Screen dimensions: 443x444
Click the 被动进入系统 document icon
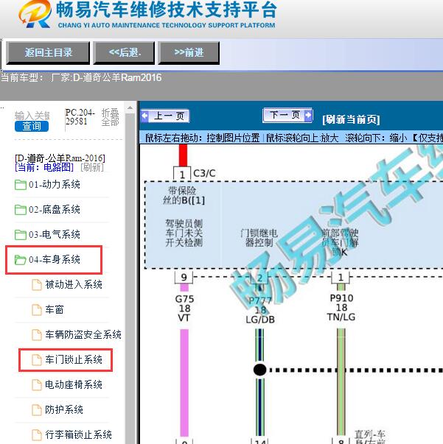37,284
